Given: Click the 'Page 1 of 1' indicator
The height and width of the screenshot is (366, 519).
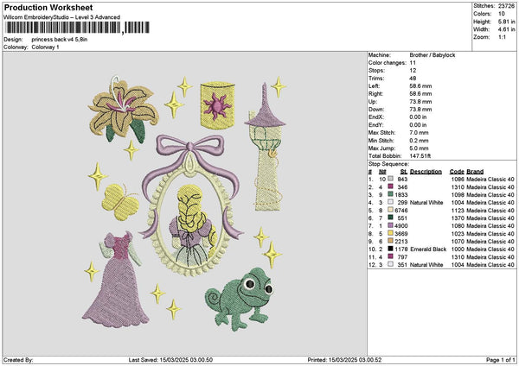Looking at the screenshot, I should [501, 360].
